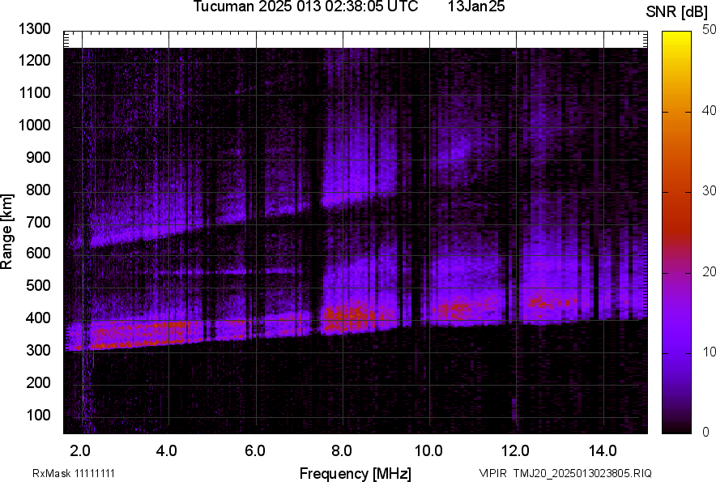Click the red echo near 8 MHz, 400 km
The width and height of the screenshot is (716, 482).
(x=344, y=314)
